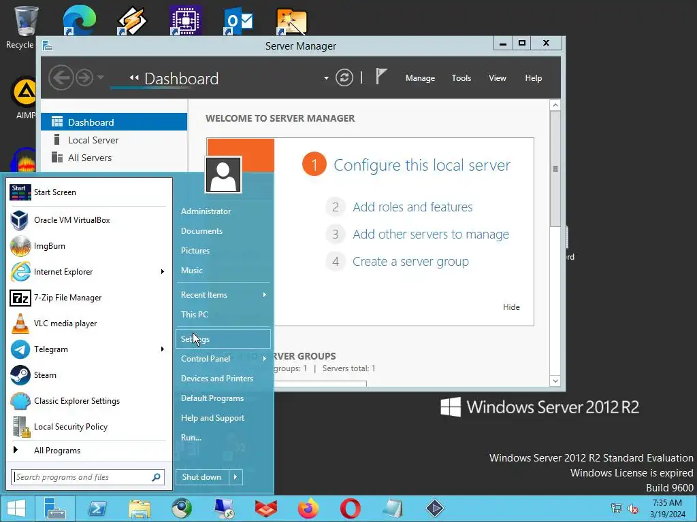Expand Control Panel submenu arrow
Viewport: 697px width, 522px height.
pyautogui.click(x=265, y=359)
